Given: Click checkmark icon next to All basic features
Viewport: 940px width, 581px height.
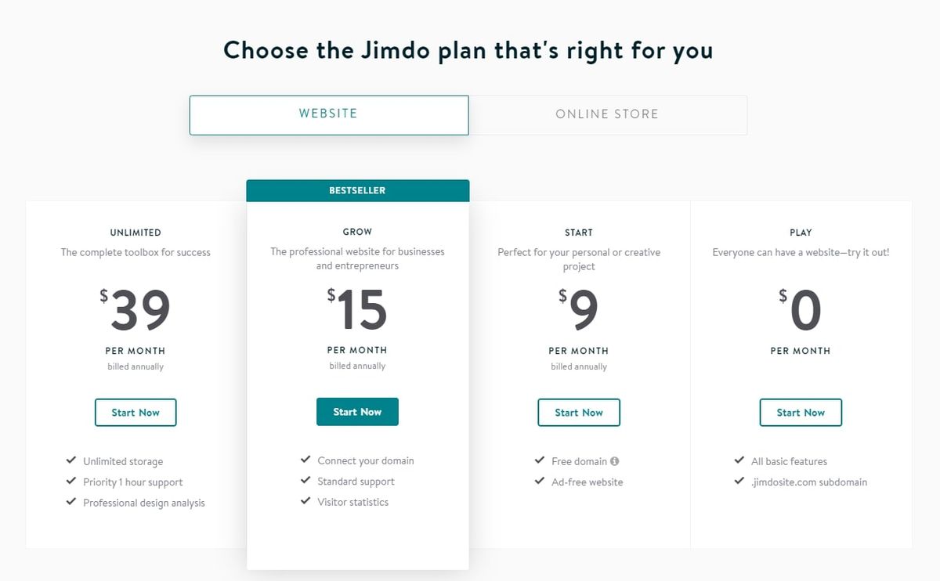Looking at the screenshot, I should [x=739, y=460].
